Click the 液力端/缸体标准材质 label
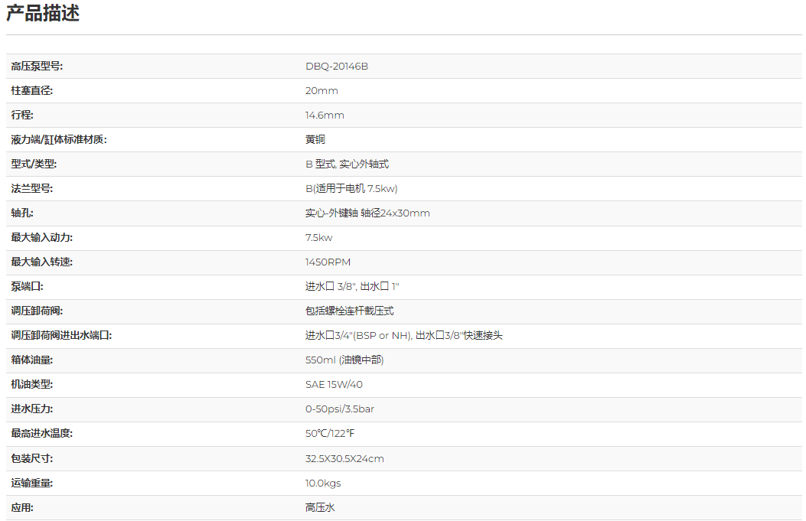This screenshot has width=806, height=521. (x=59, y=140)
